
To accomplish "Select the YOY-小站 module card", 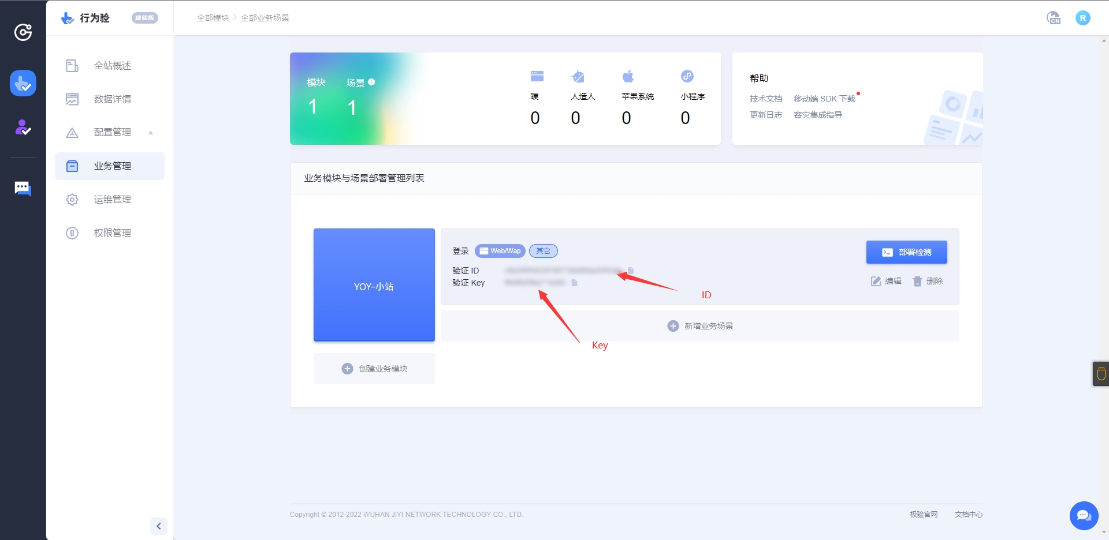I will pos(374,285).
